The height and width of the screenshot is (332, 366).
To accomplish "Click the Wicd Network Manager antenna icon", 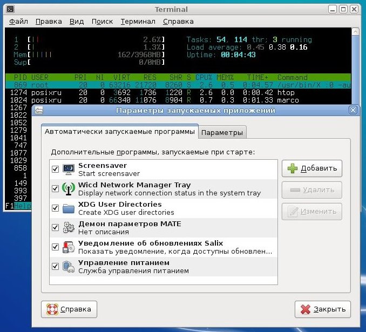I will [69, 188].
